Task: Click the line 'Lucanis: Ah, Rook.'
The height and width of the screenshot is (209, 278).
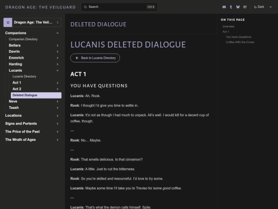Action: pyautogui.click(x=85, y=96)
